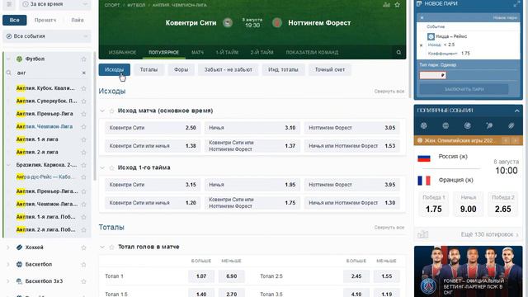
Task: Select 'Забьют - не забьют' market chip
Action: coord(228,69)
